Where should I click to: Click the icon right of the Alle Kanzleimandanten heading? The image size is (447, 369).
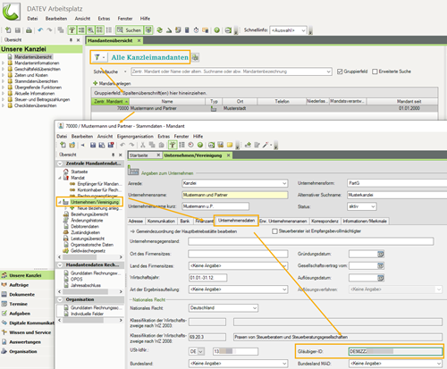[x=195, y=57]
